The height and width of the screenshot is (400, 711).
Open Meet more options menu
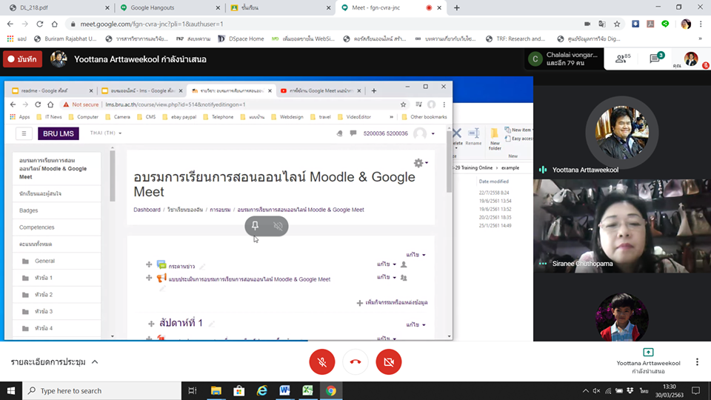697,362
